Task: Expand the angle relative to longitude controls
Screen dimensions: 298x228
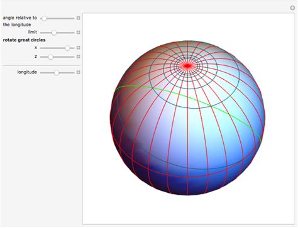Action: point(79,18)
